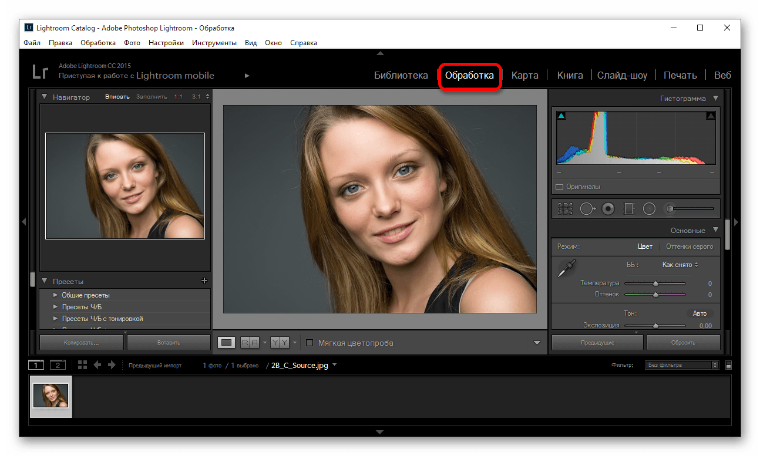Switch to the Библиотека module

tap(401, 75)
